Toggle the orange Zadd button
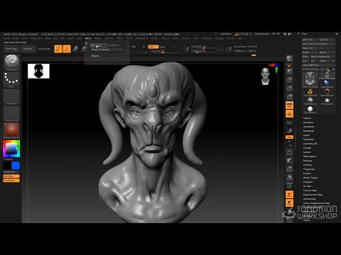The height and width of the screenshot is (255, 341). pos(153,47)
